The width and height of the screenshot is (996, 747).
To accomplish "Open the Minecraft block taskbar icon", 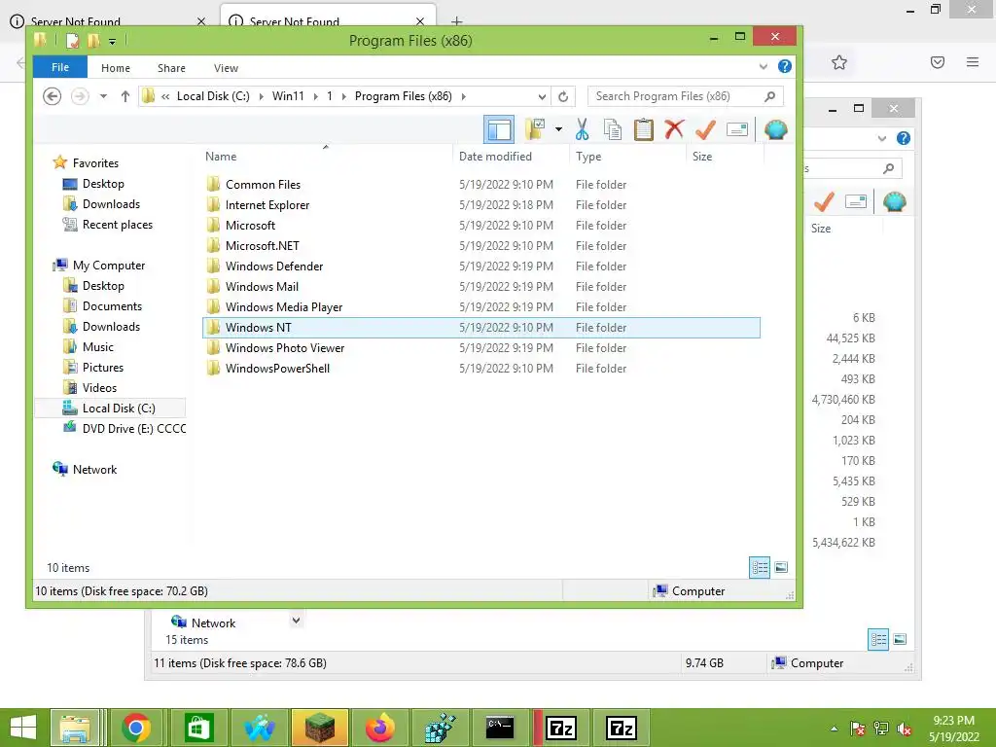I will [x=320, y=728].
